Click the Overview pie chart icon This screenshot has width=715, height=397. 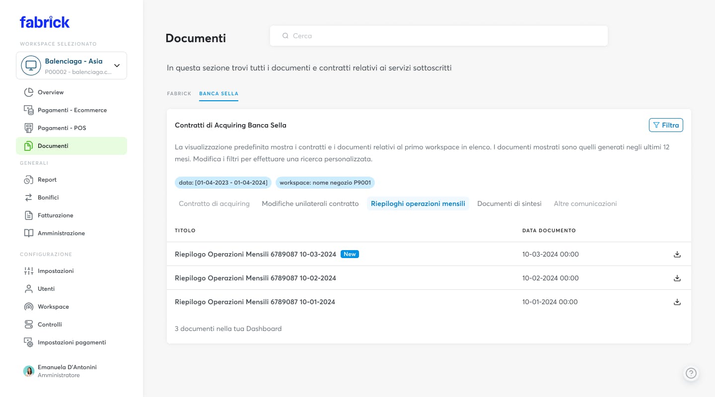click(x=29, y=92)
